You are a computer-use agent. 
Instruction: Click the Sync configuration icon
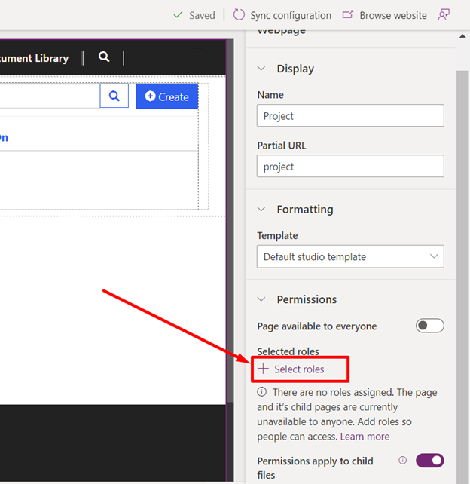click(239, 15)
